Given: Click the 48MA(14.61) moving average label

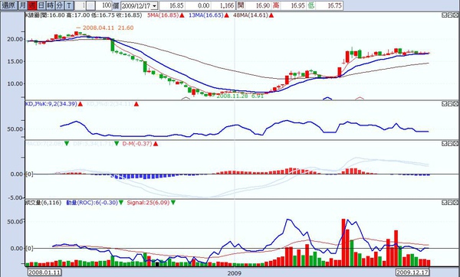Looking at the screenshot, I should pyautogui.click(x=250, y=15).
